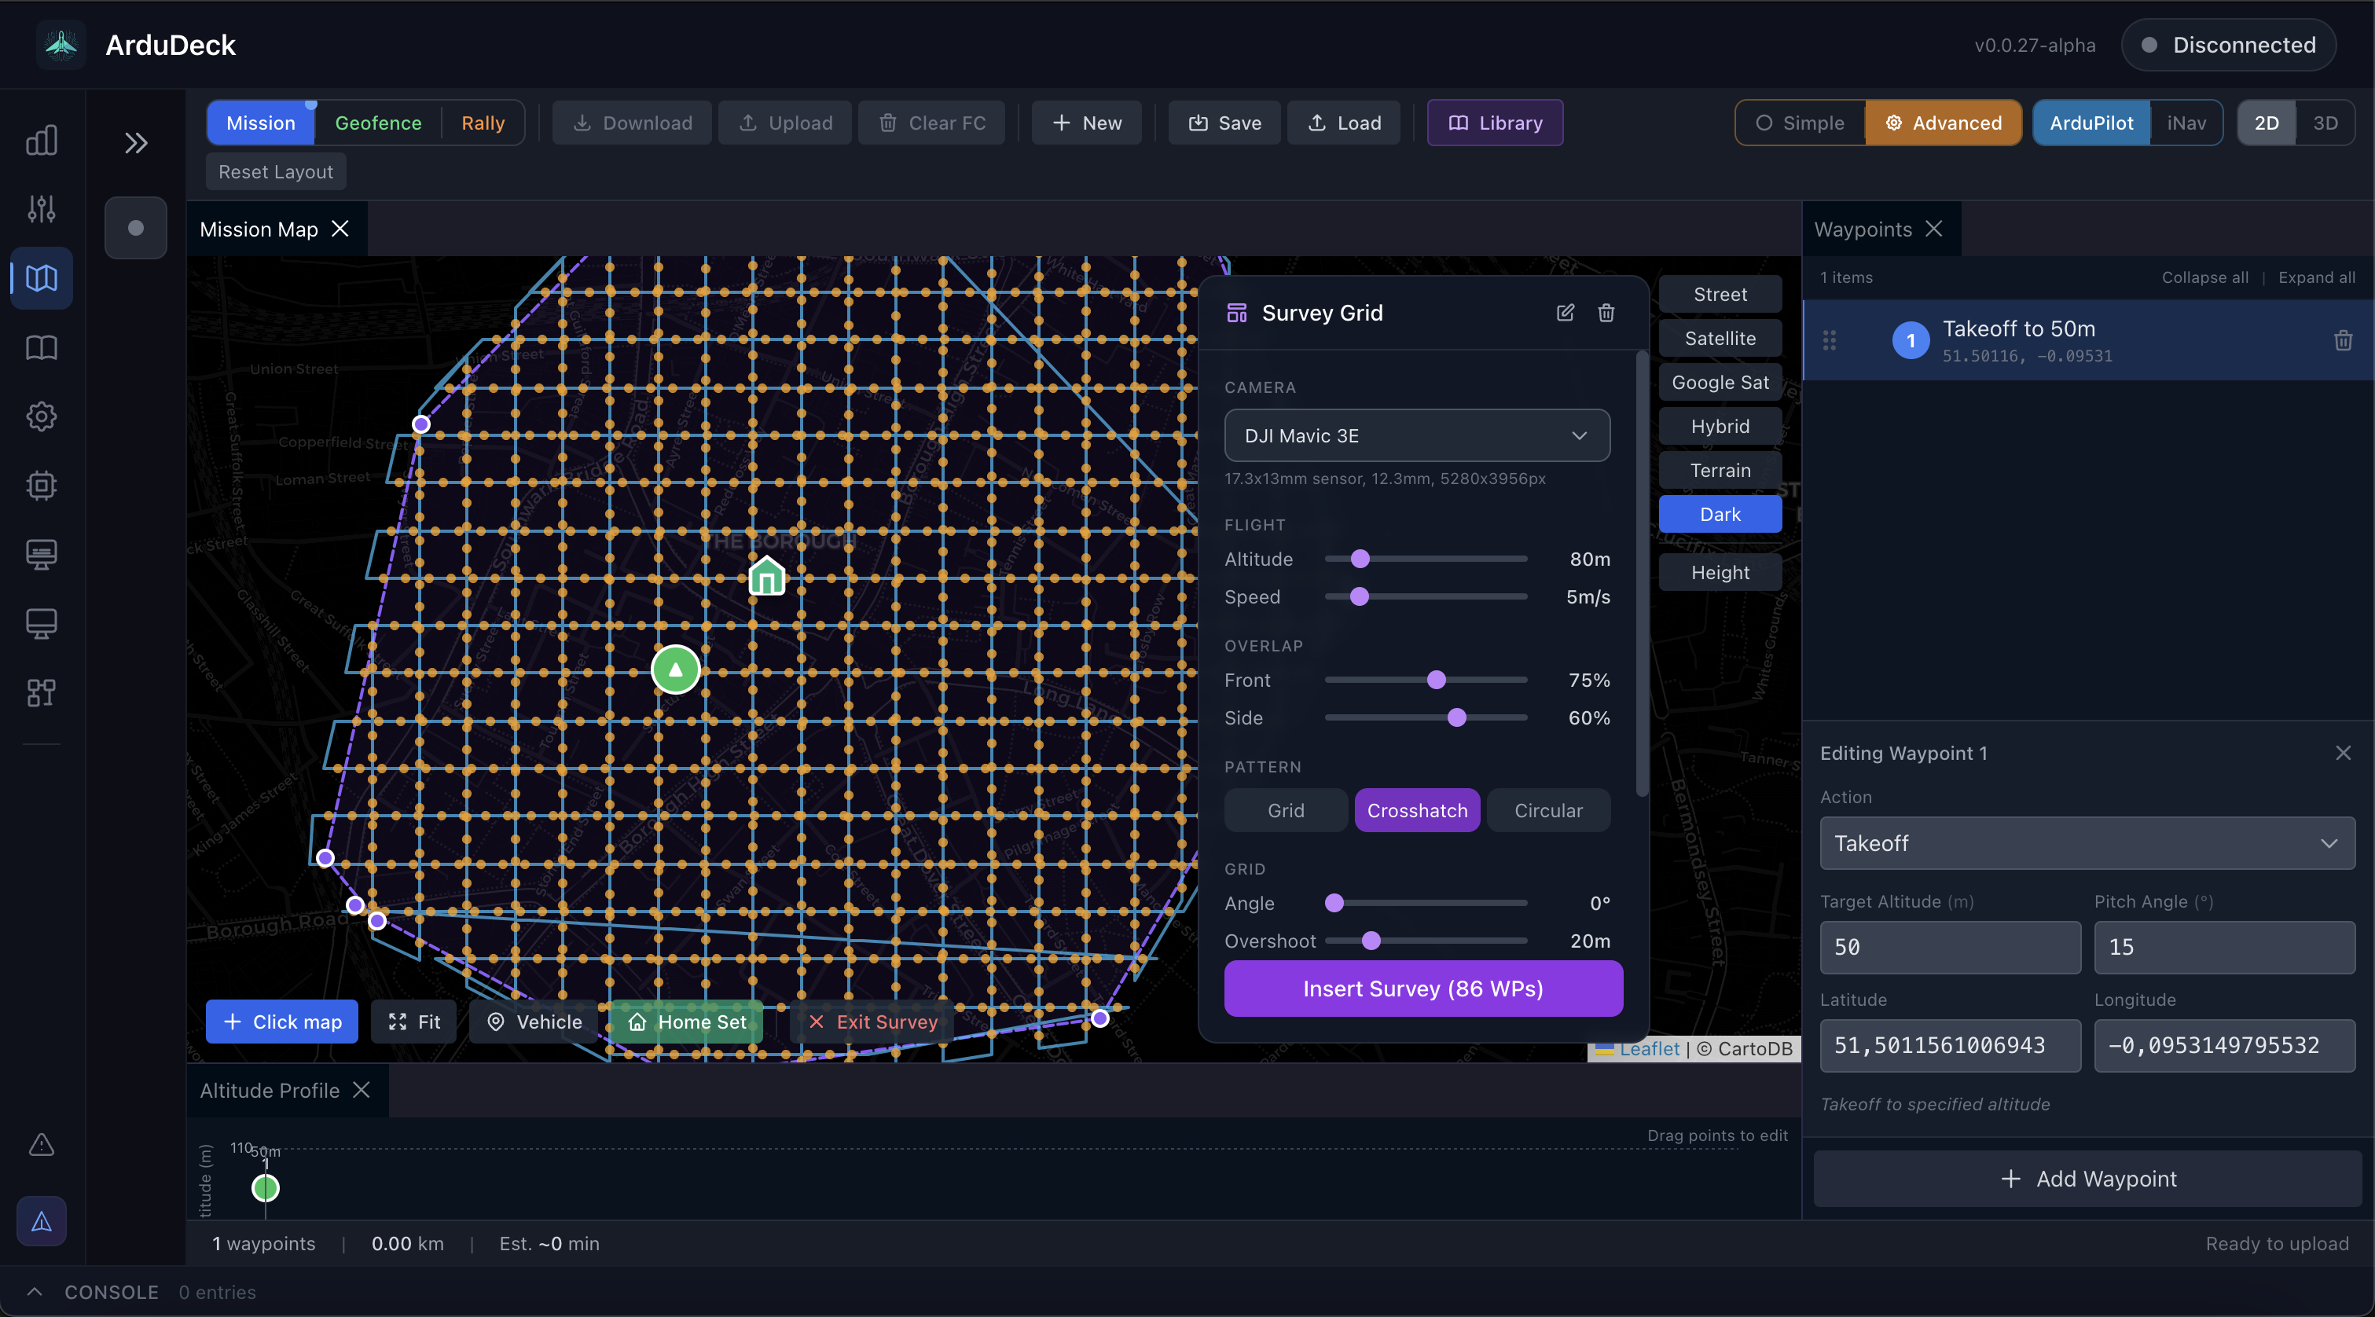
Task: Open the Geofence tab
Action: pyautogui.click(x=378, y=123)
